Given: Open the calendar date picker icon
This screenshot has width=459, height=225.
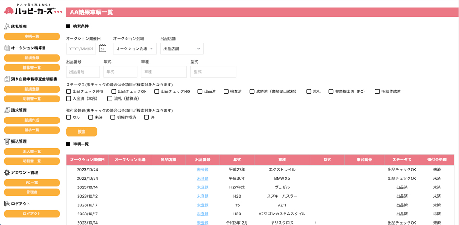Looking at the screenshot, I should pos(102,48).
